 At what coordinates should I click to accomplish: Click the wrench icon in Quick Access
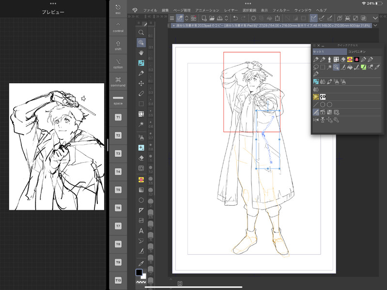336,119
